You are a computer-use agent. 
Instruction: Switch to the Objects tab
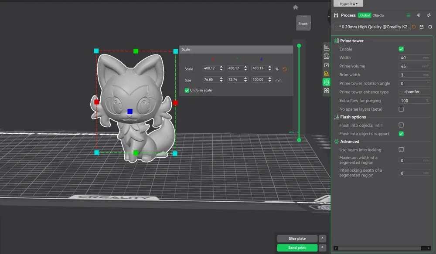pyautogui.click(x=378, y=15)
